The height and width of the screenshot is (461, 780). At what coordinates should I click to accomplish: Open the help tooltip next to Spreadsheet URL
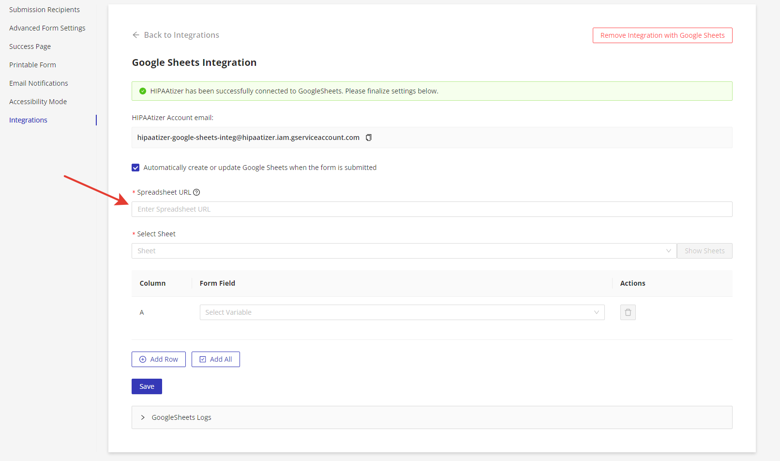coord(196,192)
